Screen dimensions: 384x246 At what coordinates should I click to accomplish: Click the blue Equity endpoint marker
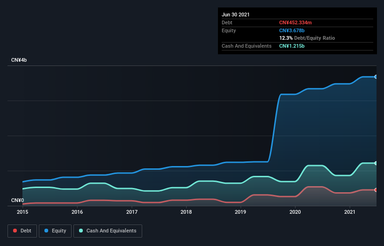pos(376,77)
